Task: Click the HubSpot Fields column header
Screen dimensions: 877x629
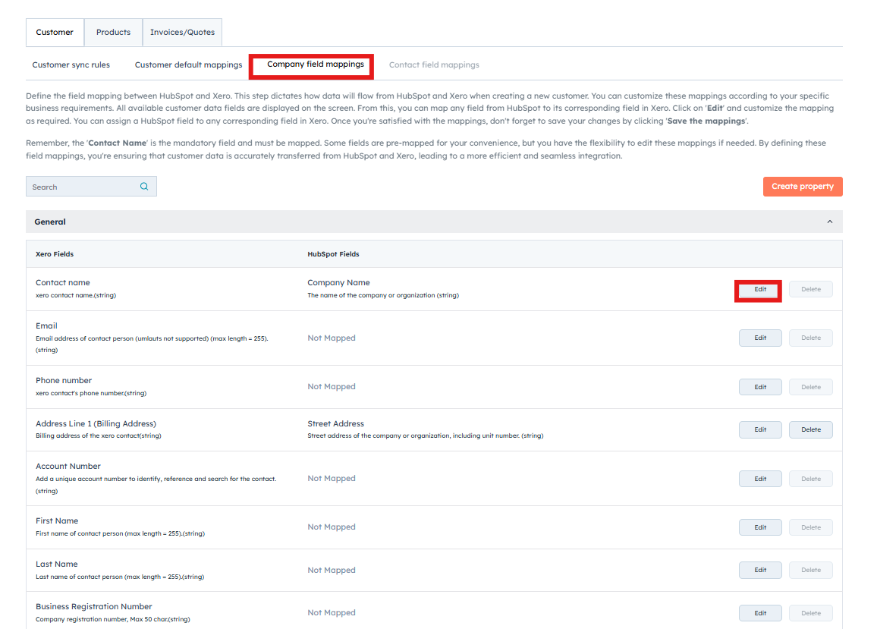Action: 333,254
